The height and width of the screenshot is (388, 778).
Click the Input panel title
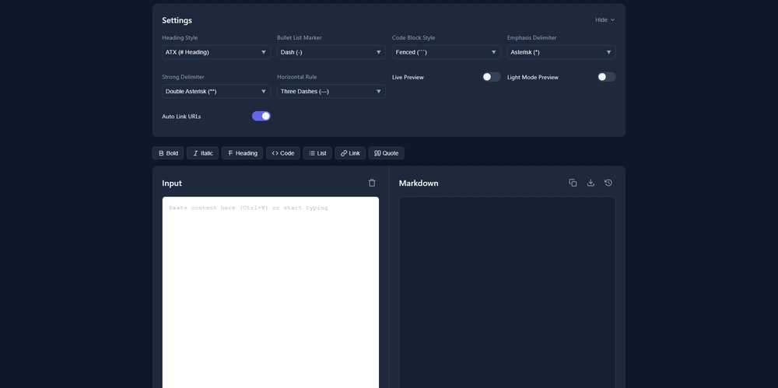click(x=172, y=183)
